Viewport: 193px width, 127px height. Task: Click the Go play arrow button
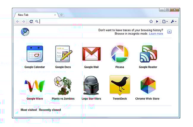coord(157,22)
